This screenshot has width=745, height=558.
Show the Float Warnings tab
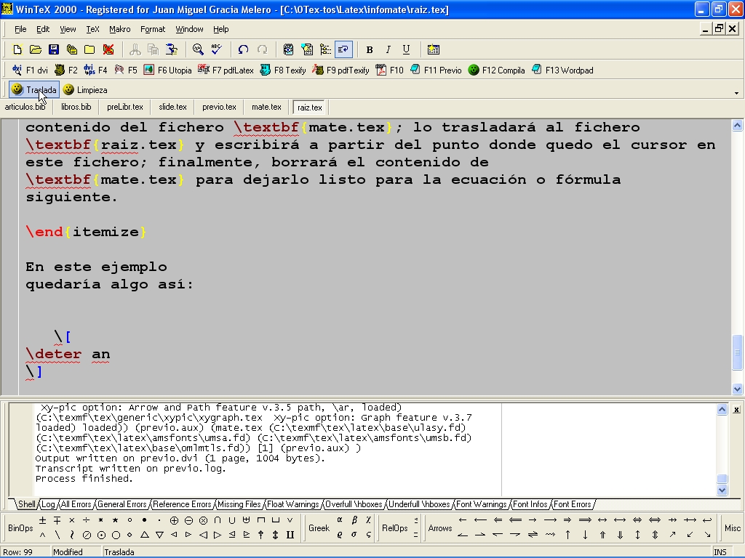(x=292, y=504)
